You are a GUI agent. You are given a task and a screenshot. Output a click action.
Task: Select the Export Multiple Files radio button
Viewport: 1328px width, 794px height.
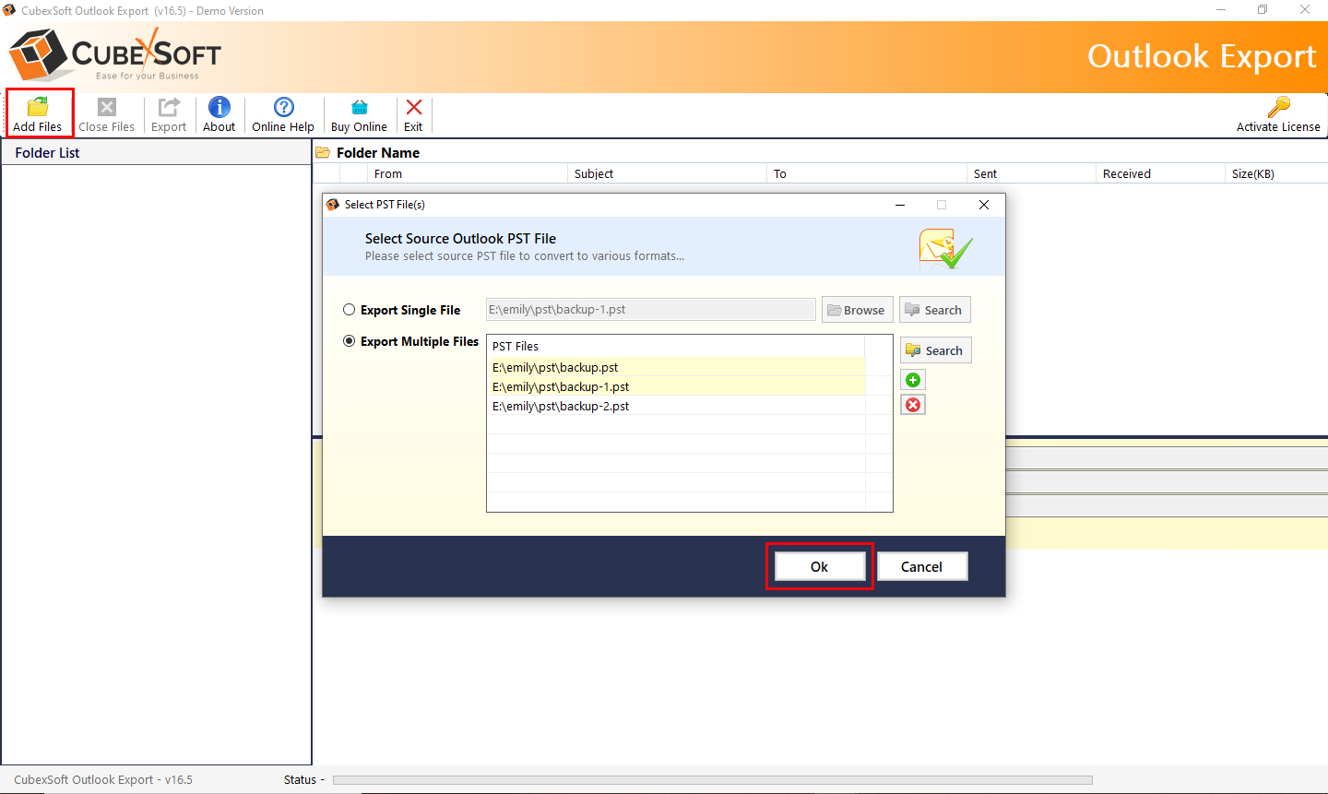[350, 341]
